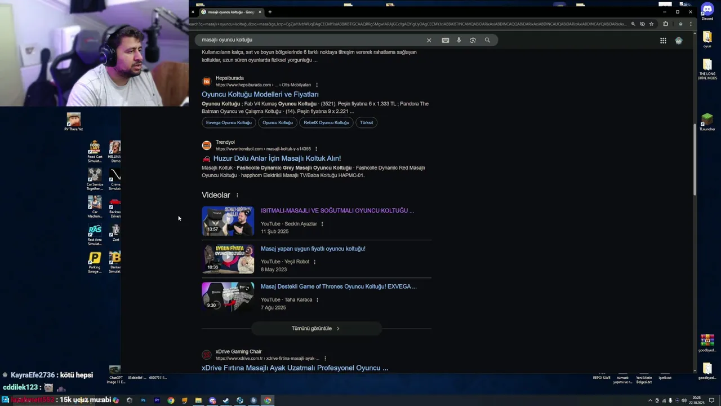Click the xDrive Gaming Chair site icon
The image size is (721, 406).
(x=207, y=355)
